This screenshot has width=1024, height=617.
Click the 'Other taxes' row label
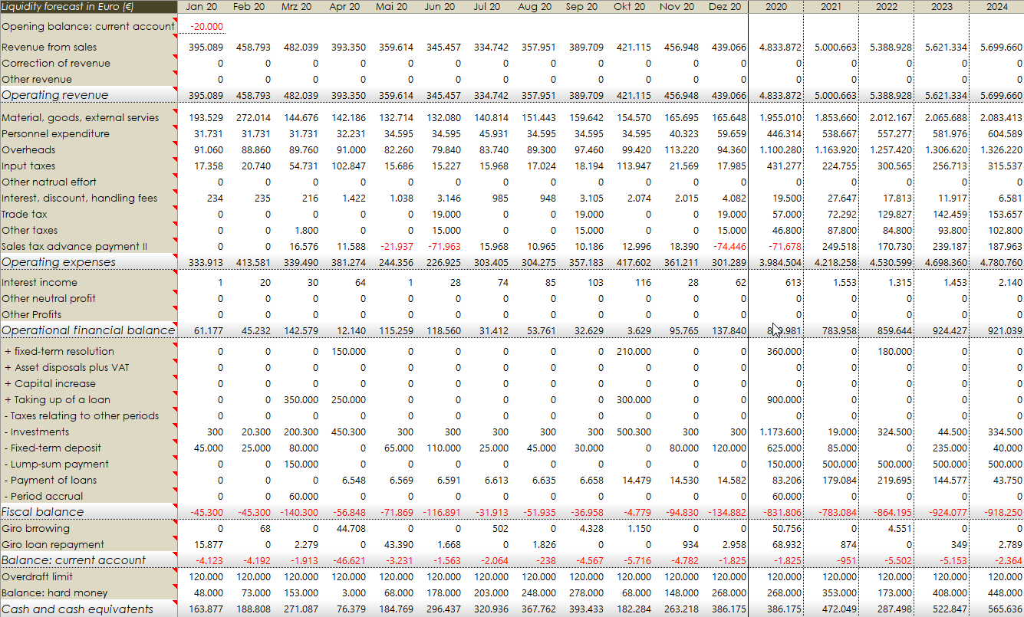(x=30, y=231)
